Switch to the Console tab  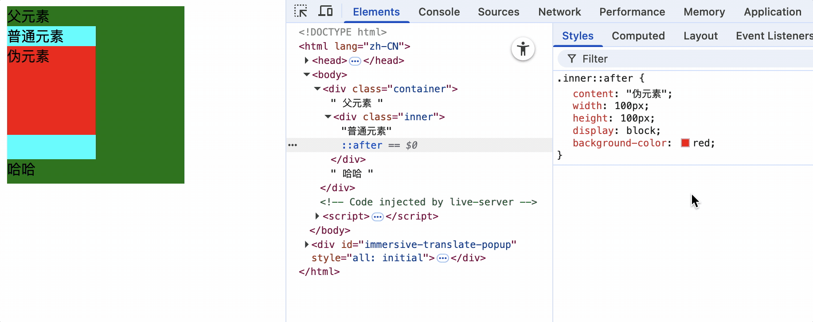point(439,12)
